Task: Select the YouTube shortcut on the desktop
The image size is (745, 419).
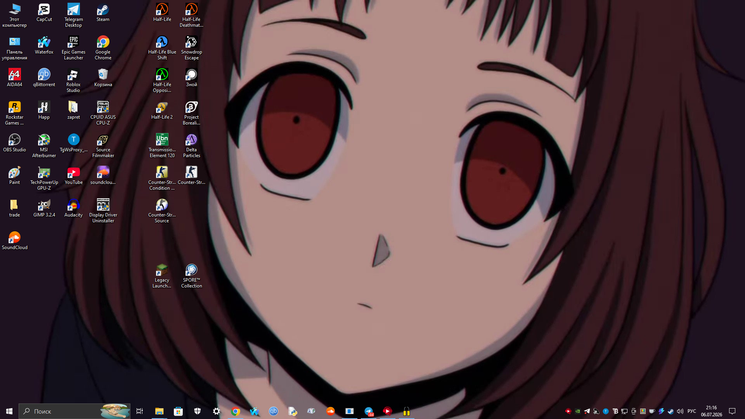Action: click(73, 176)
